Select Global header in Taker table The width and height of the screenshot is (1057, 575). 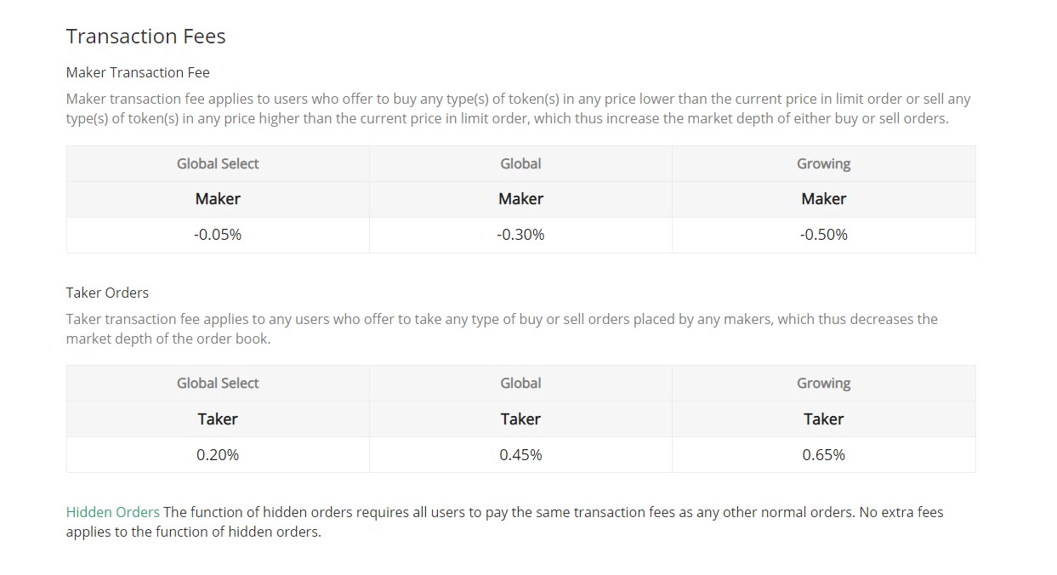[x=520, y=384]
